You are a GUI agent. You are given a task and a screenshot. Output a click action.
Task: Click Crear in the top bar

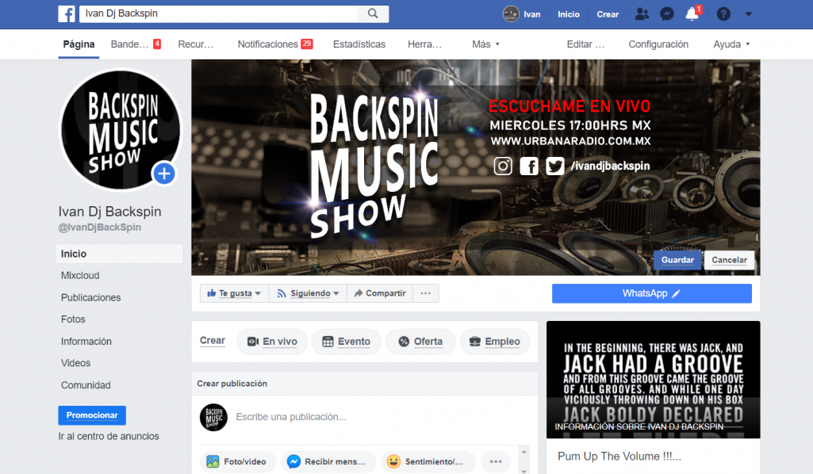point(608,14)
